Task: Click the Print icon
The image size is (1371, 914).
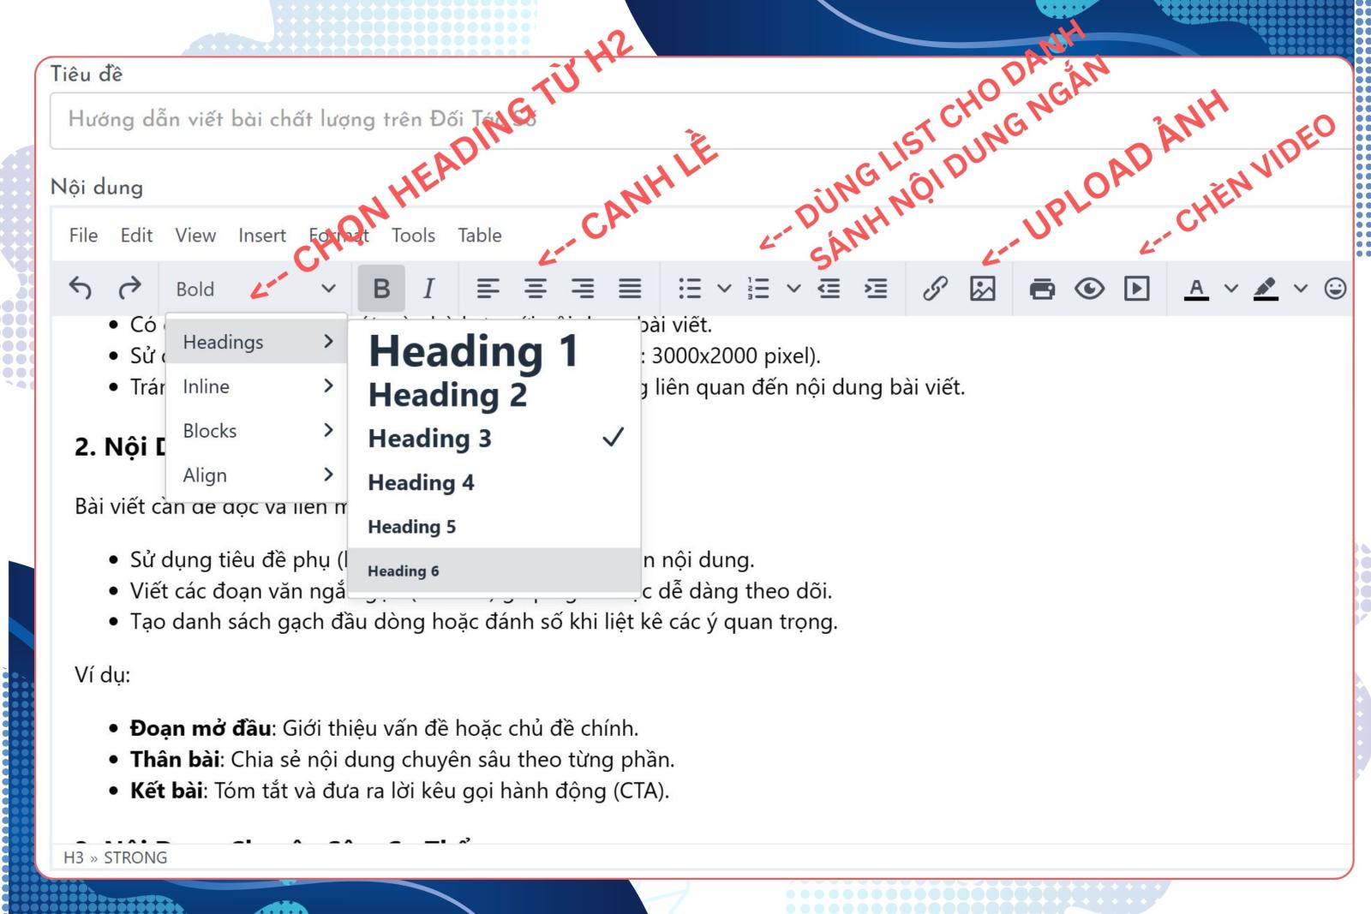Action: point(1042,289)
